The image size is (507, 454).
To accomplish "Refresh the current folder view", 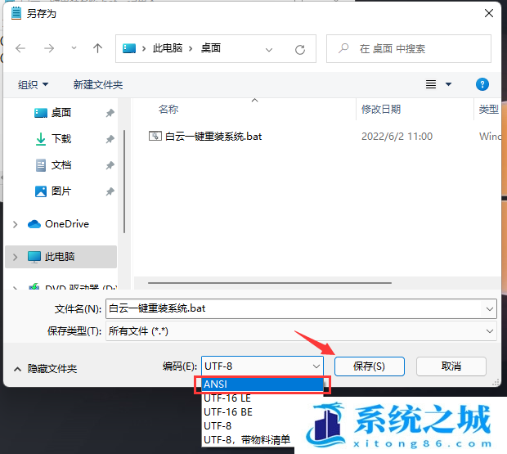I will click(x=300, y=49).
